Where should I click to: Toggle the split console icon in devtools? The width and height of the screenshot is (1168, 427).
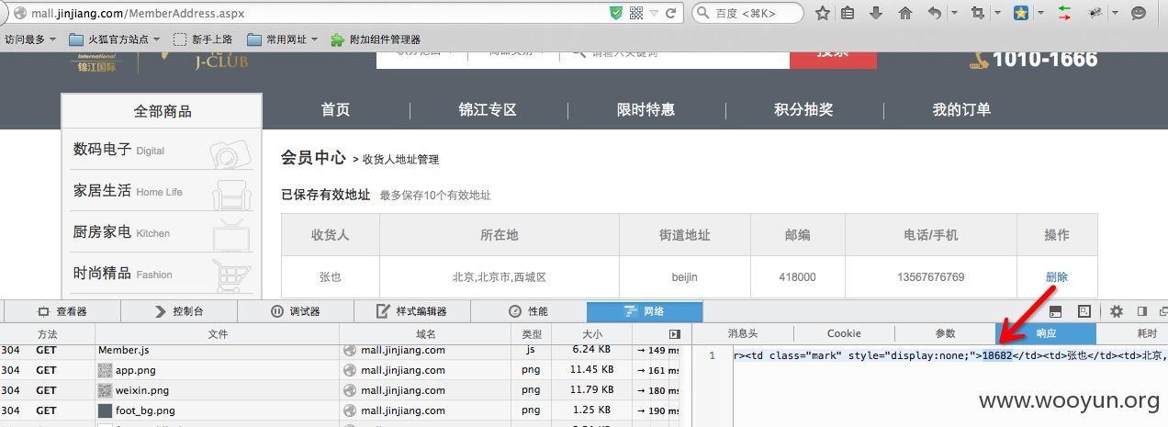(1056, 311)
